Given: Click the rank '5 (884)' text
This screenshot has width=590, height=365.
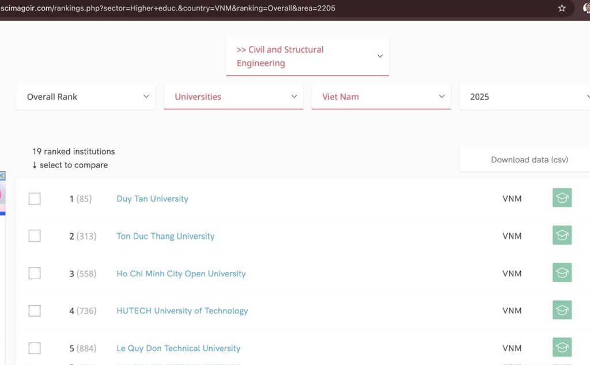Looking at the screenshot, I should click(83, 348).
